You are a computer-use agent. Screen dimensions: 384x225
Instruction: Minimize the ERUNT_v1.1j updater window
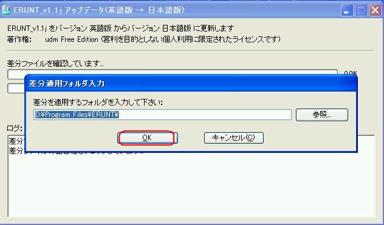pos(347,11)
